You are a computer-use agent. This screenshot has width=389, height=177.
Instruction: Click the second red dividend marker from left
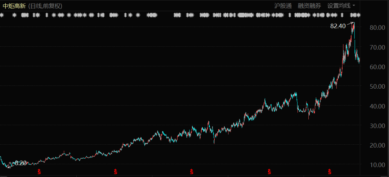(x=116, y=172)
